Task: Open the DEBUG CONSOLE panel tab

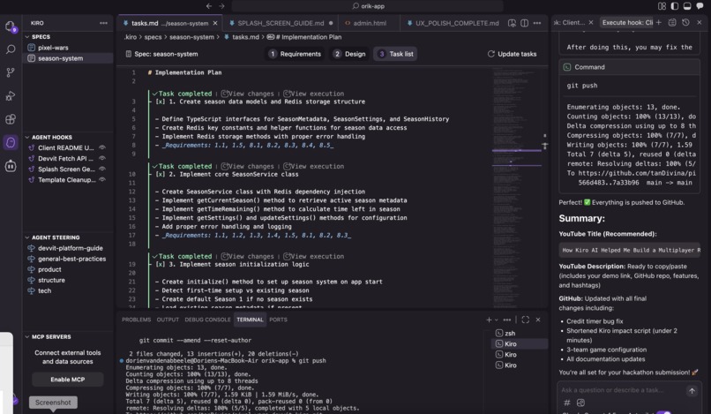Action: [207, 320]
